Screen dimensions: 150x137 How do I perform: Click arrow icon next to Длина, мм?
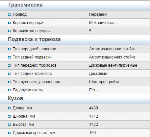click(9, 108)
